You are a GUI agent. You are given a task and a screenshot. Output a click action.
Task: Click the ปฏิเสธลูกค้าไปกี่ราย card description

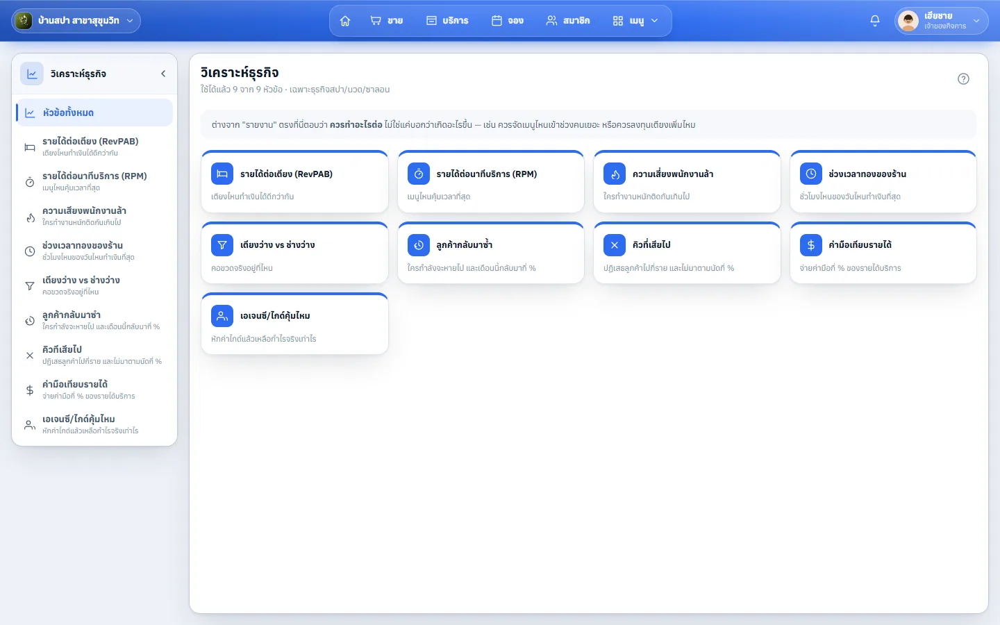(x=669, y=268)
